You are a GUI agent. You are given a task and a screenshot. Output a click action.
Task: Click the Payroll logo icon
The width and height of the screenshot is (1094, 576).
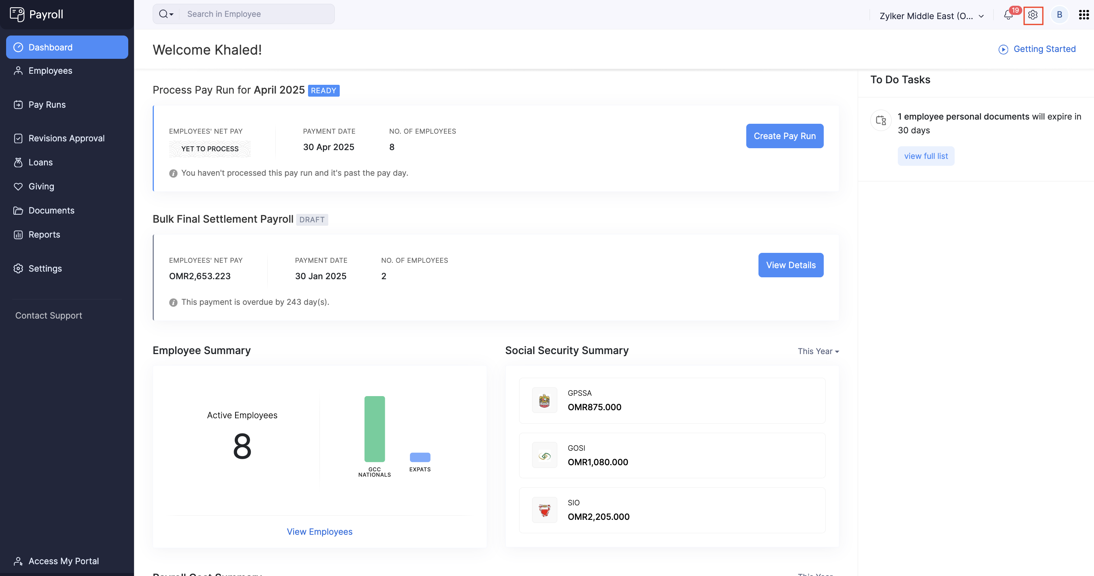[x=17, y=15]
